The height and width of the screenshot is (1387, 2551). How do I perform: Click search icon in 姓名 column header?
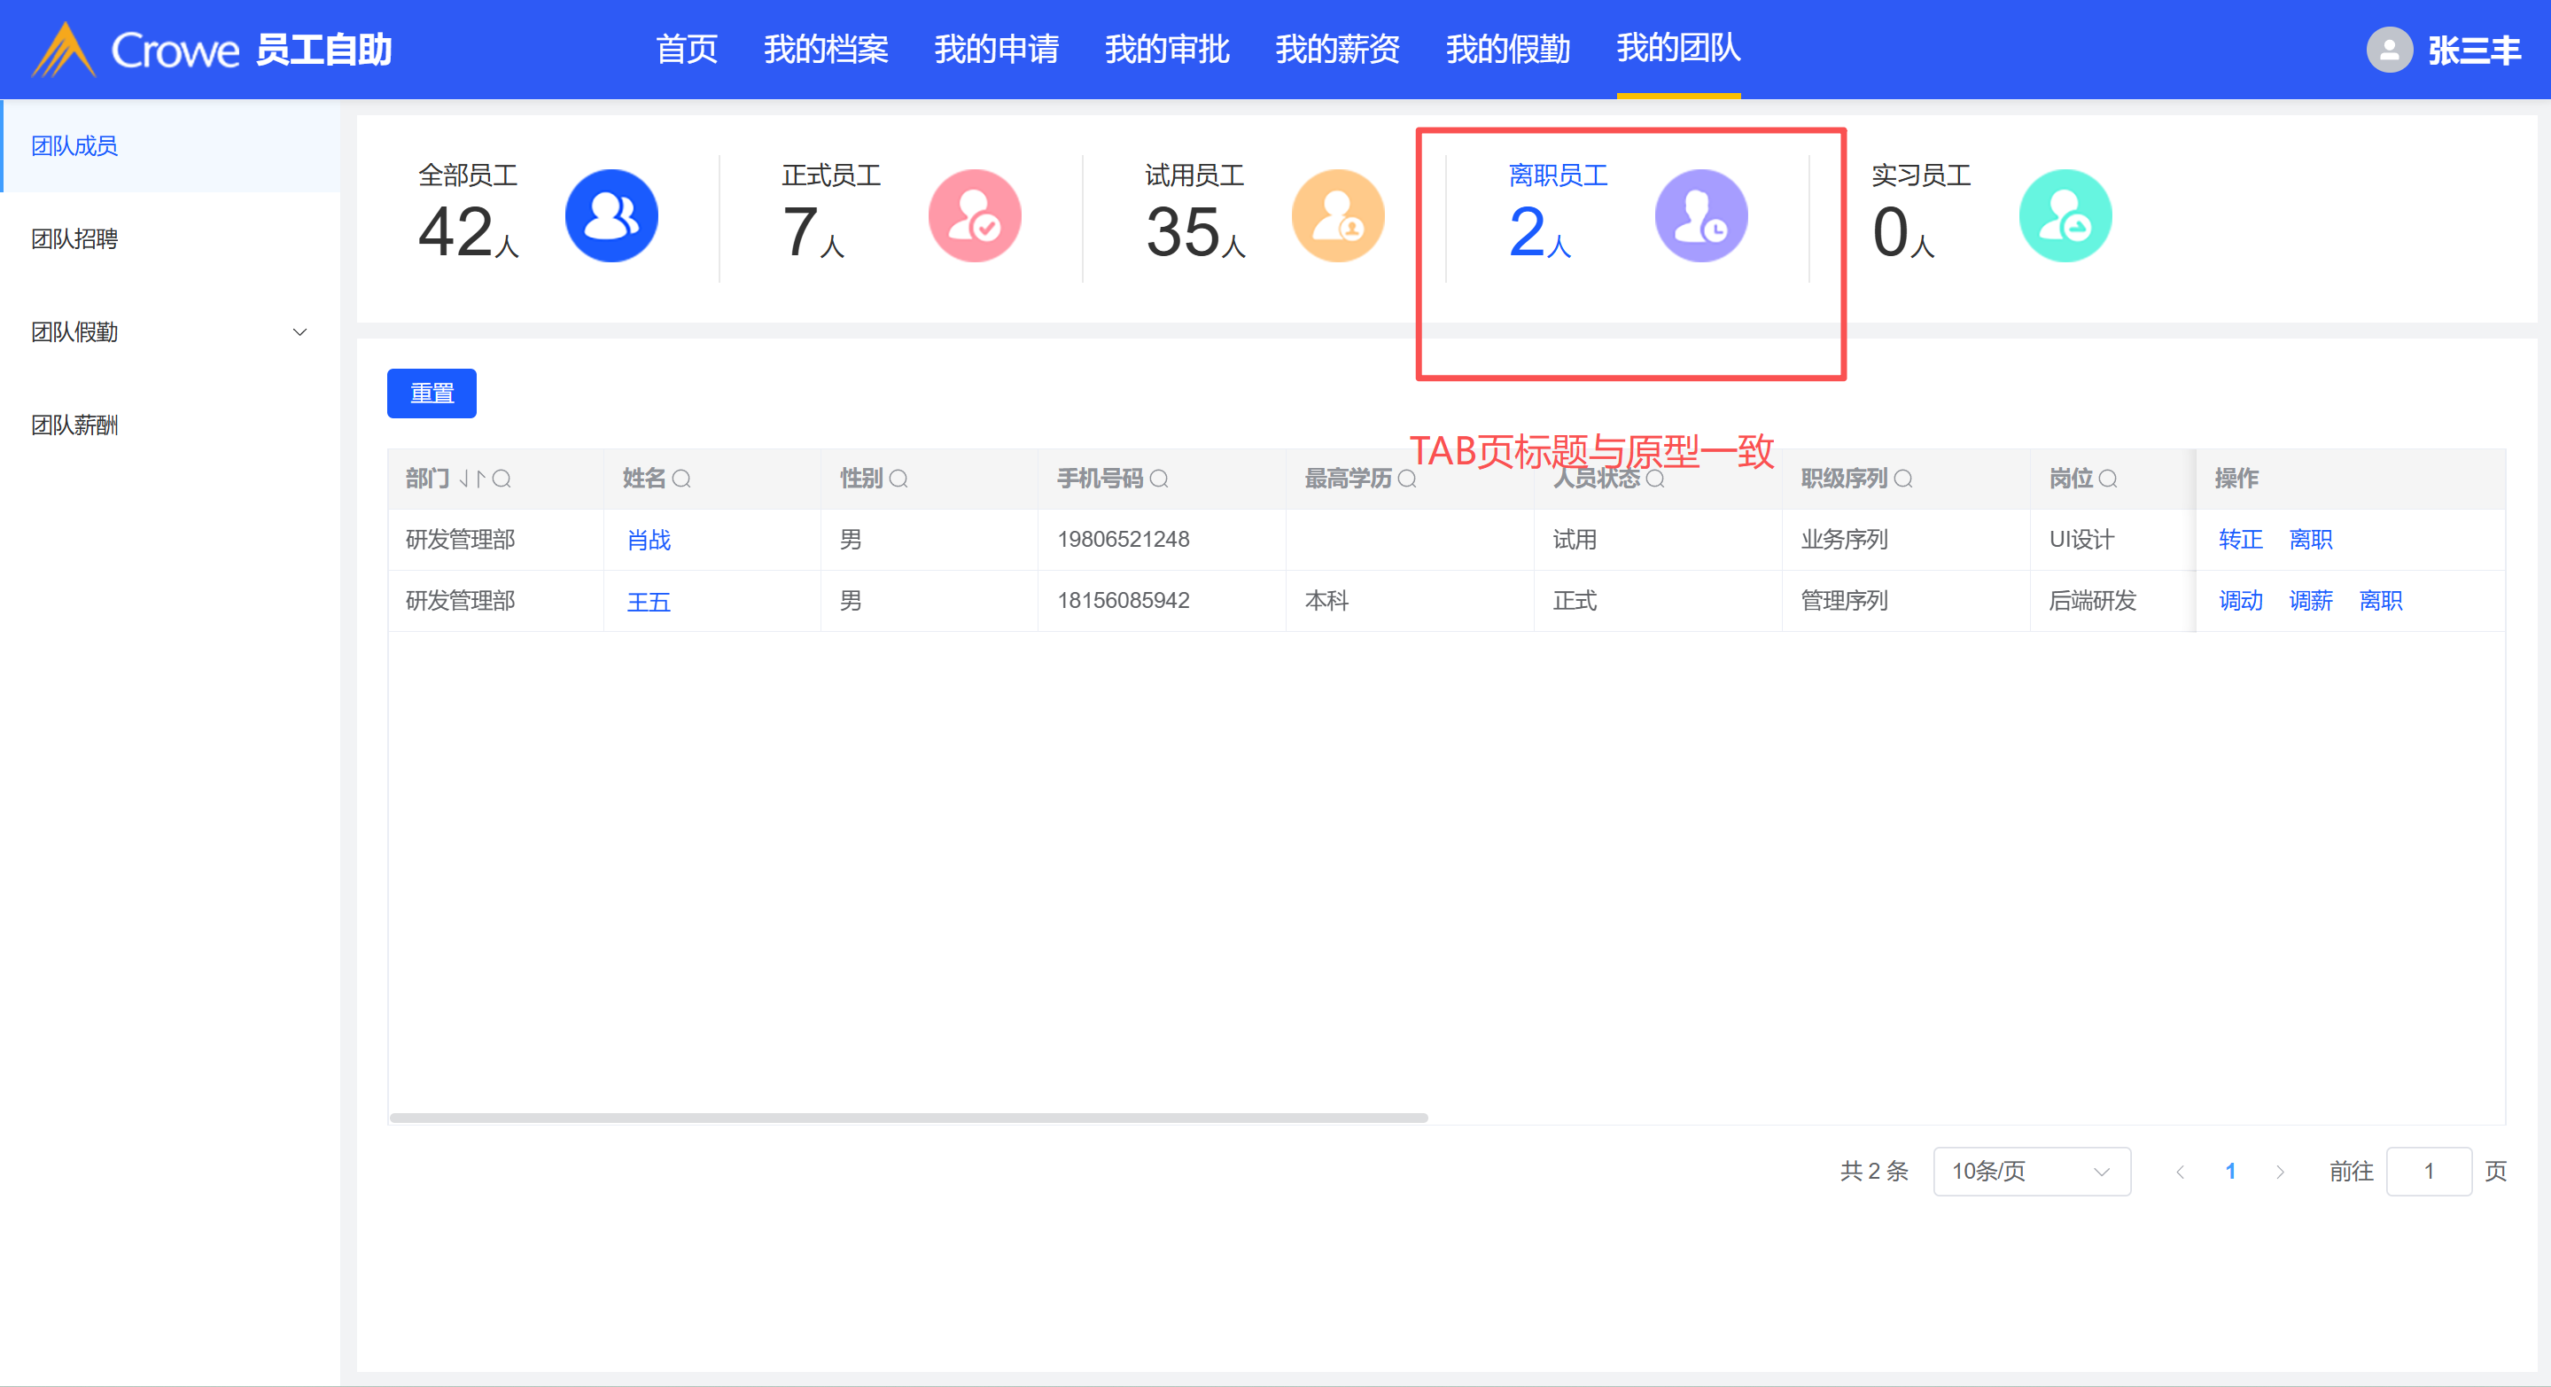click(x=681, y=479)
